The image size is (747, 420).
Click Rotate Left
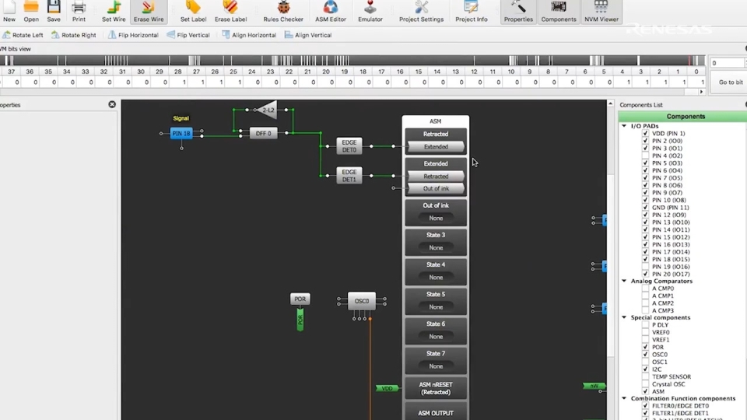(x=23, y=35)
